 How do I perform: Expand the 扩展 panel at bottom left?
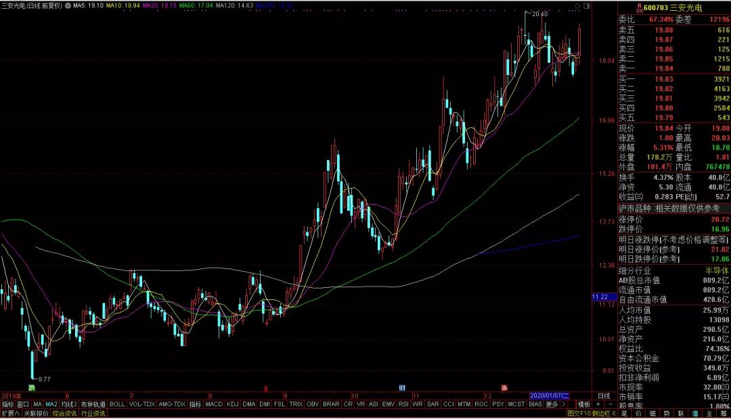click(11, 413)
